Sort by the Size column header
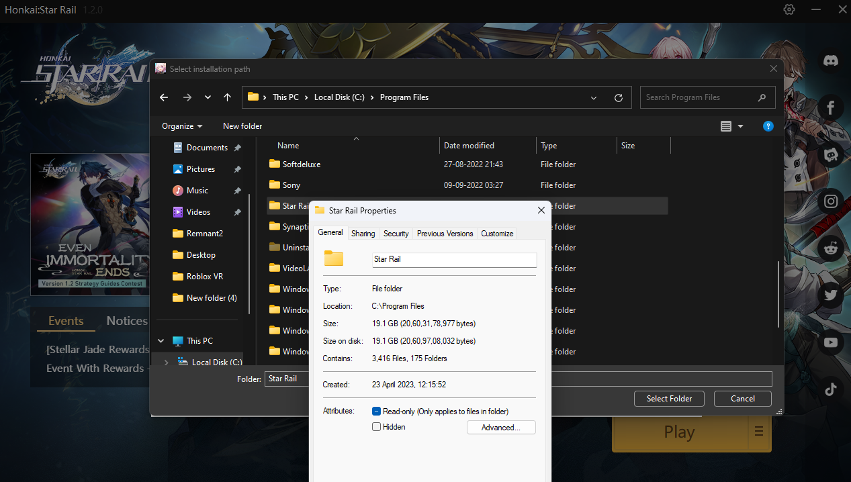This screenshot has width=851, height=482. click(643, 146)
